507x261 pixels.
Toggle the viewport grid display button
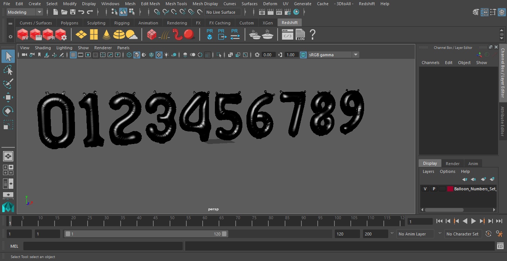(x=73, y=55)
